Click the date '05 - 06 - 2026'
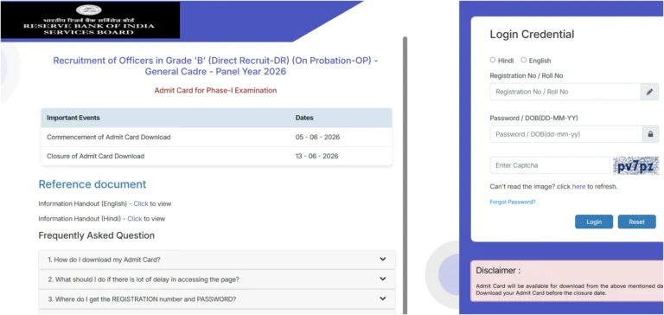Image resolution: width=664 pixels, height=315 pixels. (x=317, y=138)
